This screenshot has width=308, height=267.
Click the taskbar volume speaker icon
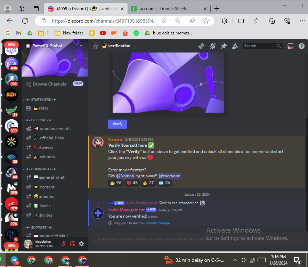coord(243,260)
